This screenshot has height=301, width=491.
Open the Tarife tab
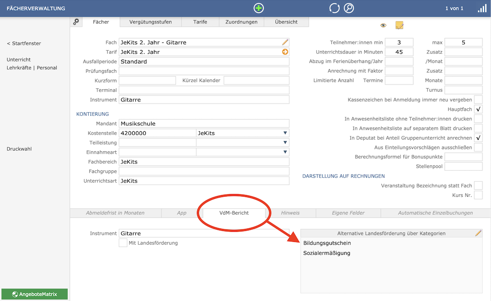(200, 22)
